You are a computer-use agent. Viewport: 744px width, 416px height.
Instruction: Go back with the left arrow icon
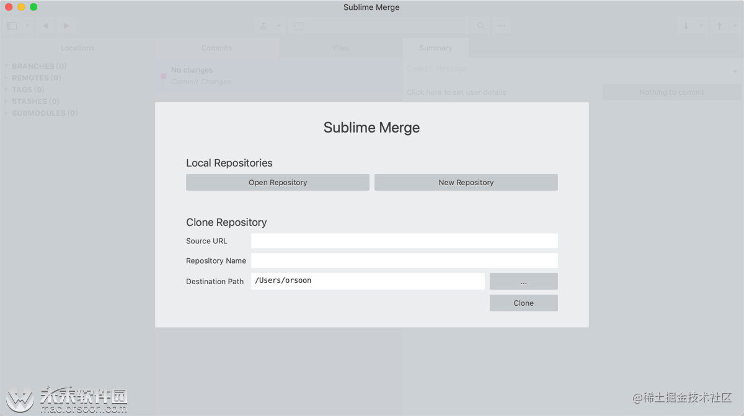click(46, 26)
